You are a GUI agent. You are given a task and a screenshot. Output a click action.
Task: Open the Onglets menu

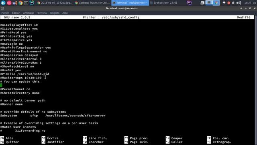[55, 13]
